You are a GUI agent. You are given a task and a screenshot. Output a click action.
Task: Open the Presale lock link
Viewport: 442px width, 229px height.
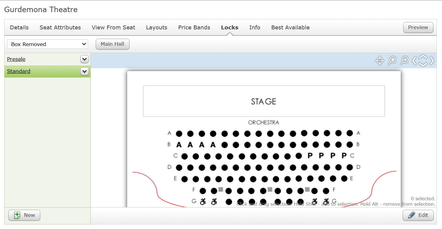[x=16, y=59]
